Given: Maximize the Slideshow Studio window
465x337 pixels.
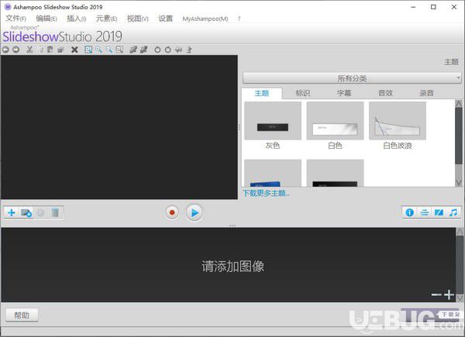Looking at the screenshot, I should (x=433, y=7).
